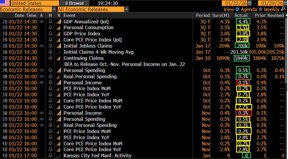288x159 pixels.
Task: Click the Browse button
Action: point(74,3)
